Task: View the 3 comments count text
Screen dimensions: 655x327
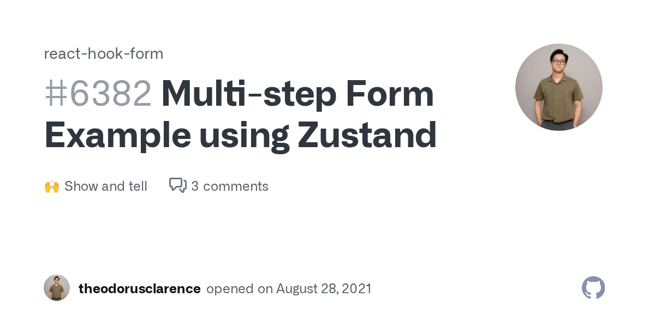Action: 230,186
